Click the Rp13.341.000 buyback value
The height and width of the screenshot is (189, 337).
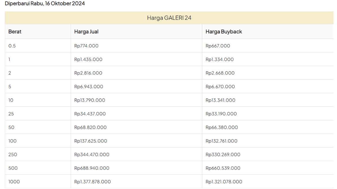pyautogui.click(x=220, y=100)
